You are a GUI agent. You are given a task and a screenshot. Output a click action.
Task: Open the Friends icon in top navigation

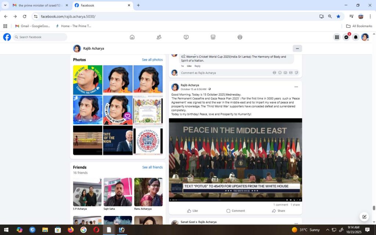(x=159, y=37)
